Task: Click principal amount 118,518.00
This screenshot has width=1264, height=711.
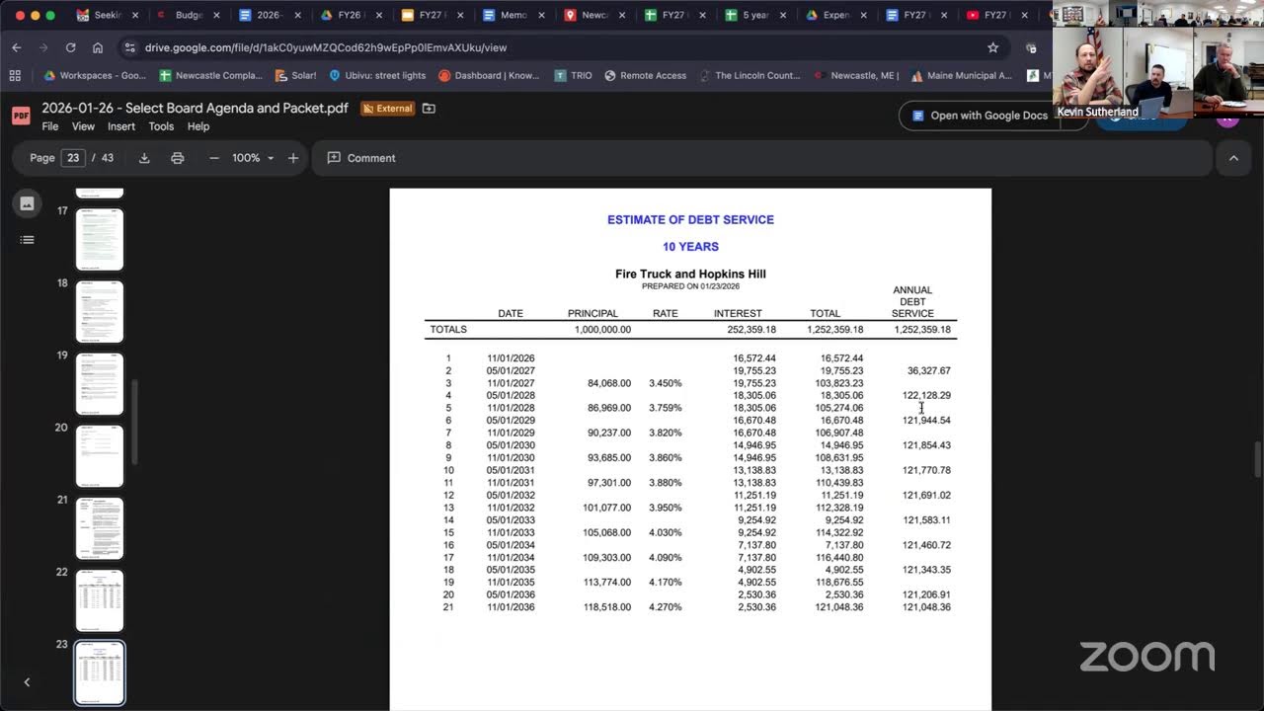Action: [x=606, y=607]
